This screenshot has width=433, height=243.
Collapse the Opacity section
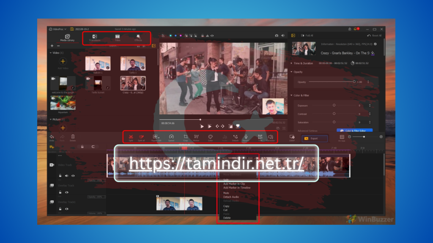tap(291, 72)
